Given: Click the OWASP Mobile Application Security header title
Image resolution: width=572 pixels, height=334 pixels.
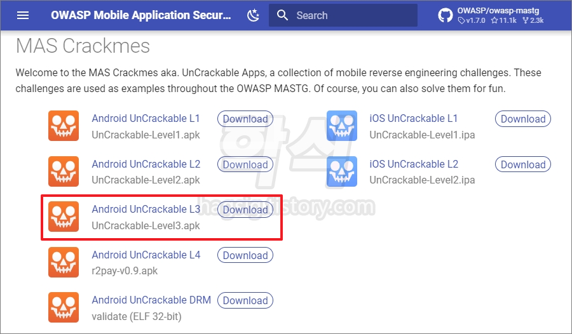Looking at the screenshot, I should click(x=141, y=15).
